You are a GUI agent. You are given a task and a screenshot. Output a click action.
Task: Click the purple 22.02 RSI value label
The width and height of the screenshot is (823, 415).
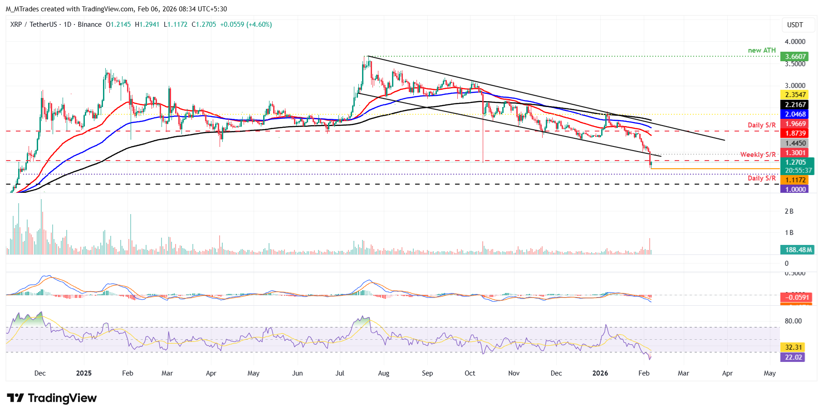(x=794, y=357)
